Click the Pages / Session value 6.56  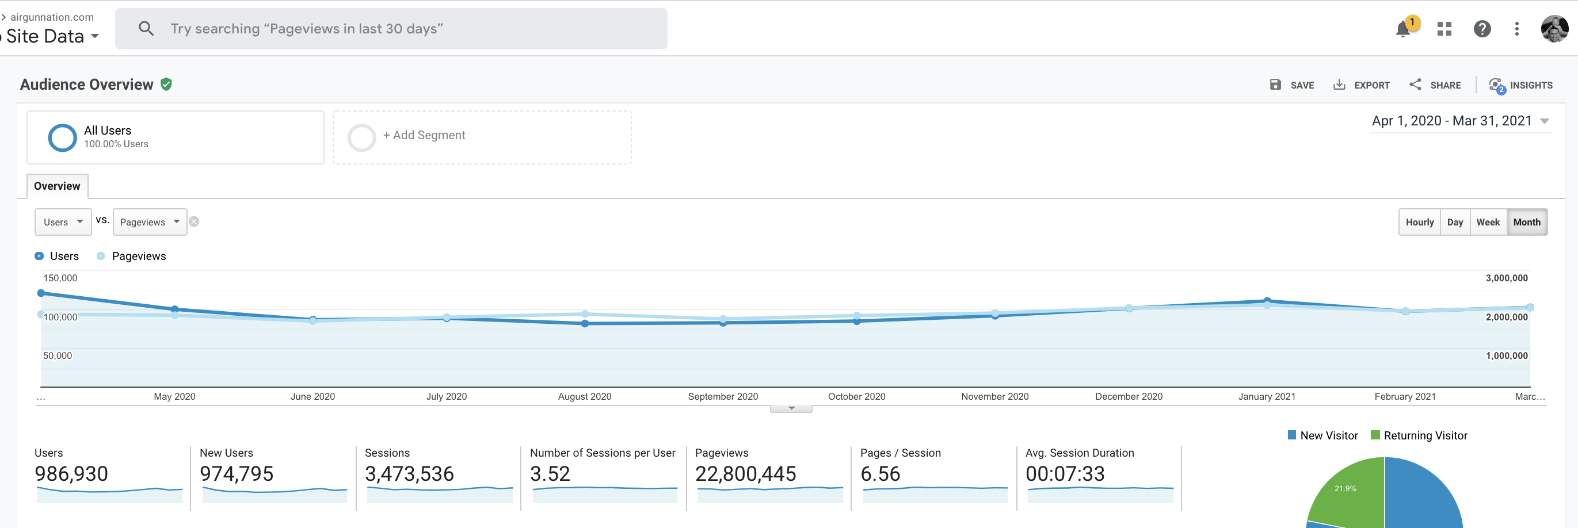(881, 473)
